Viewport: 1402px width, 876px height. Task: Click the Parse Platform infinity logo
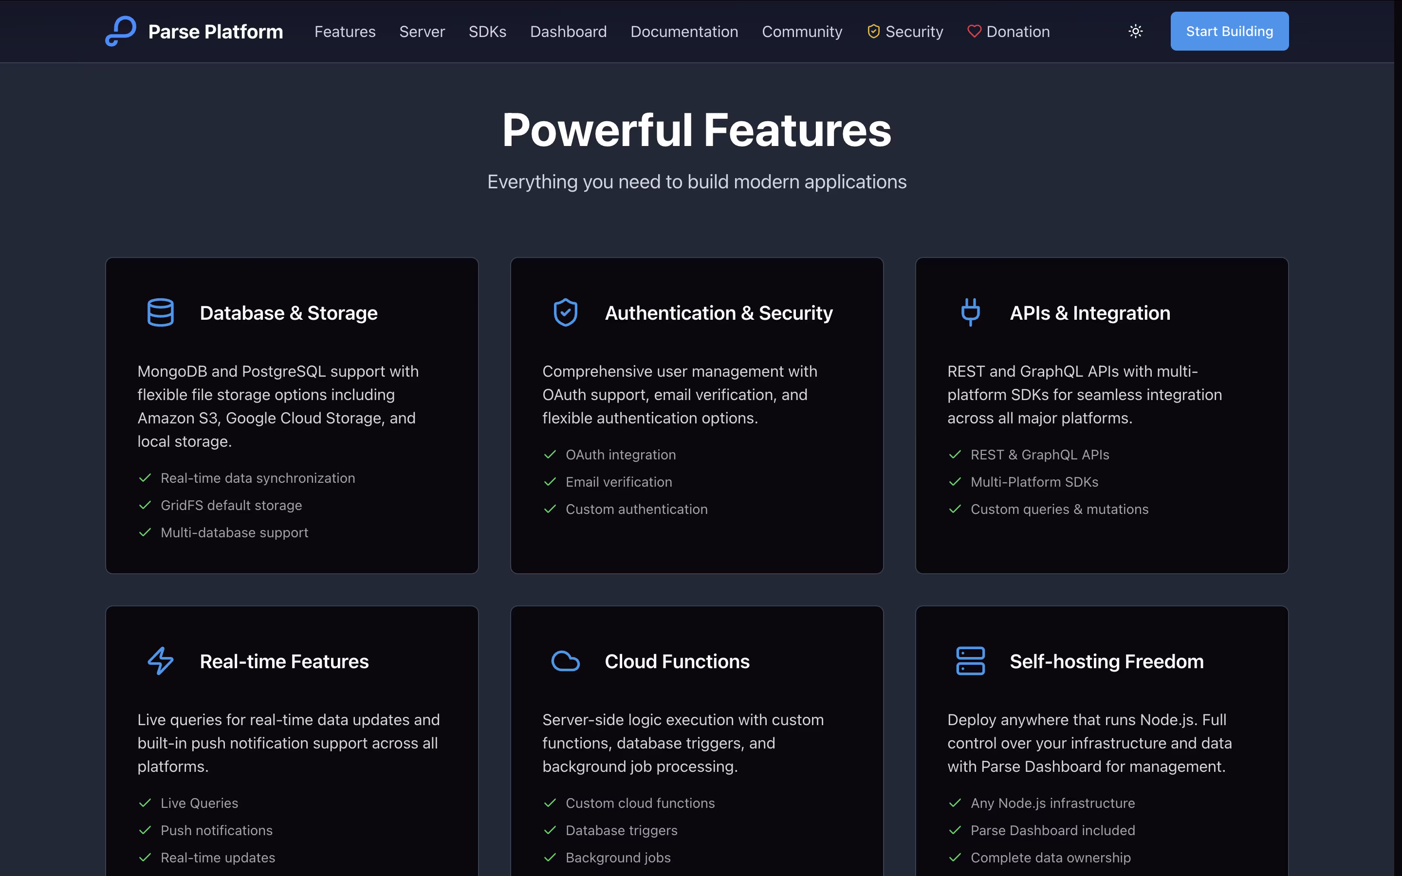pos(121,31)
